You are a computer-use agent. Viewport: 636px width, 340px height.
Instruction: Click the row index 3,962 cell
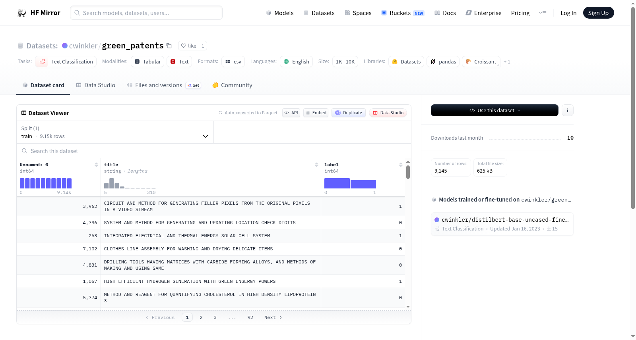tap(59, 206)
